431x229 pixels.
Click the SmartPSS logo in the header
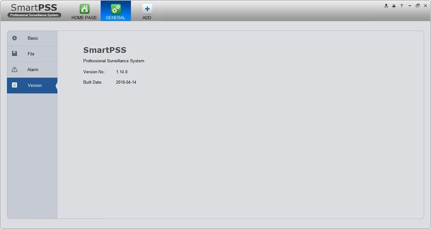point(34,10)
